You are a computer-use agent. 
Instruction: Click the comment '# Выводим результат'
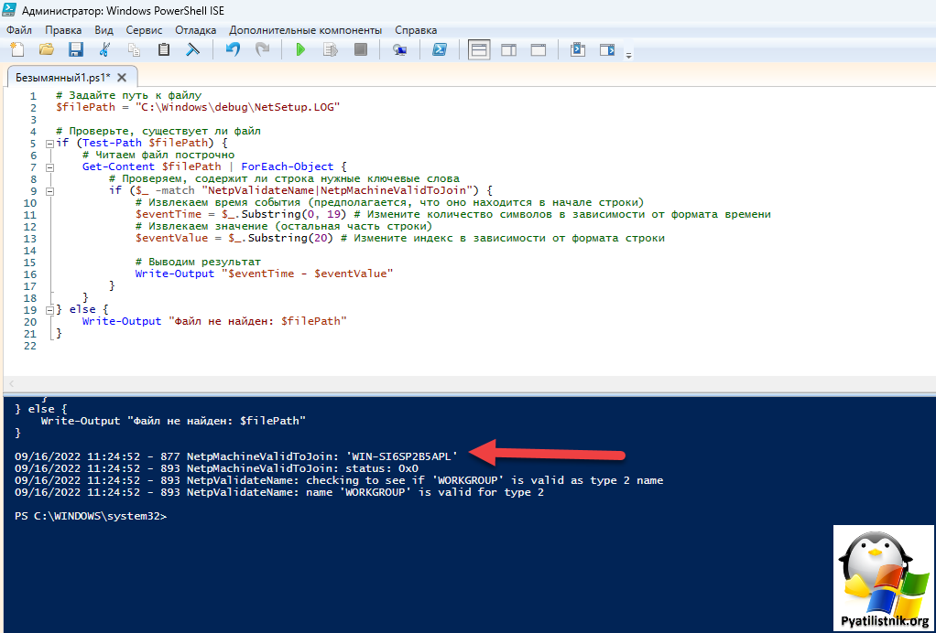click(198, 263)
